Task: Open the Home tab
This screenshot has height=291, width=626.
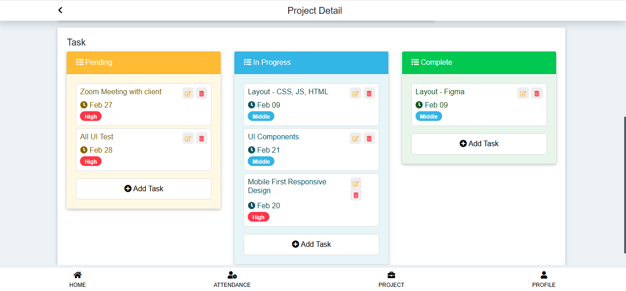Action: pos(78,279)
